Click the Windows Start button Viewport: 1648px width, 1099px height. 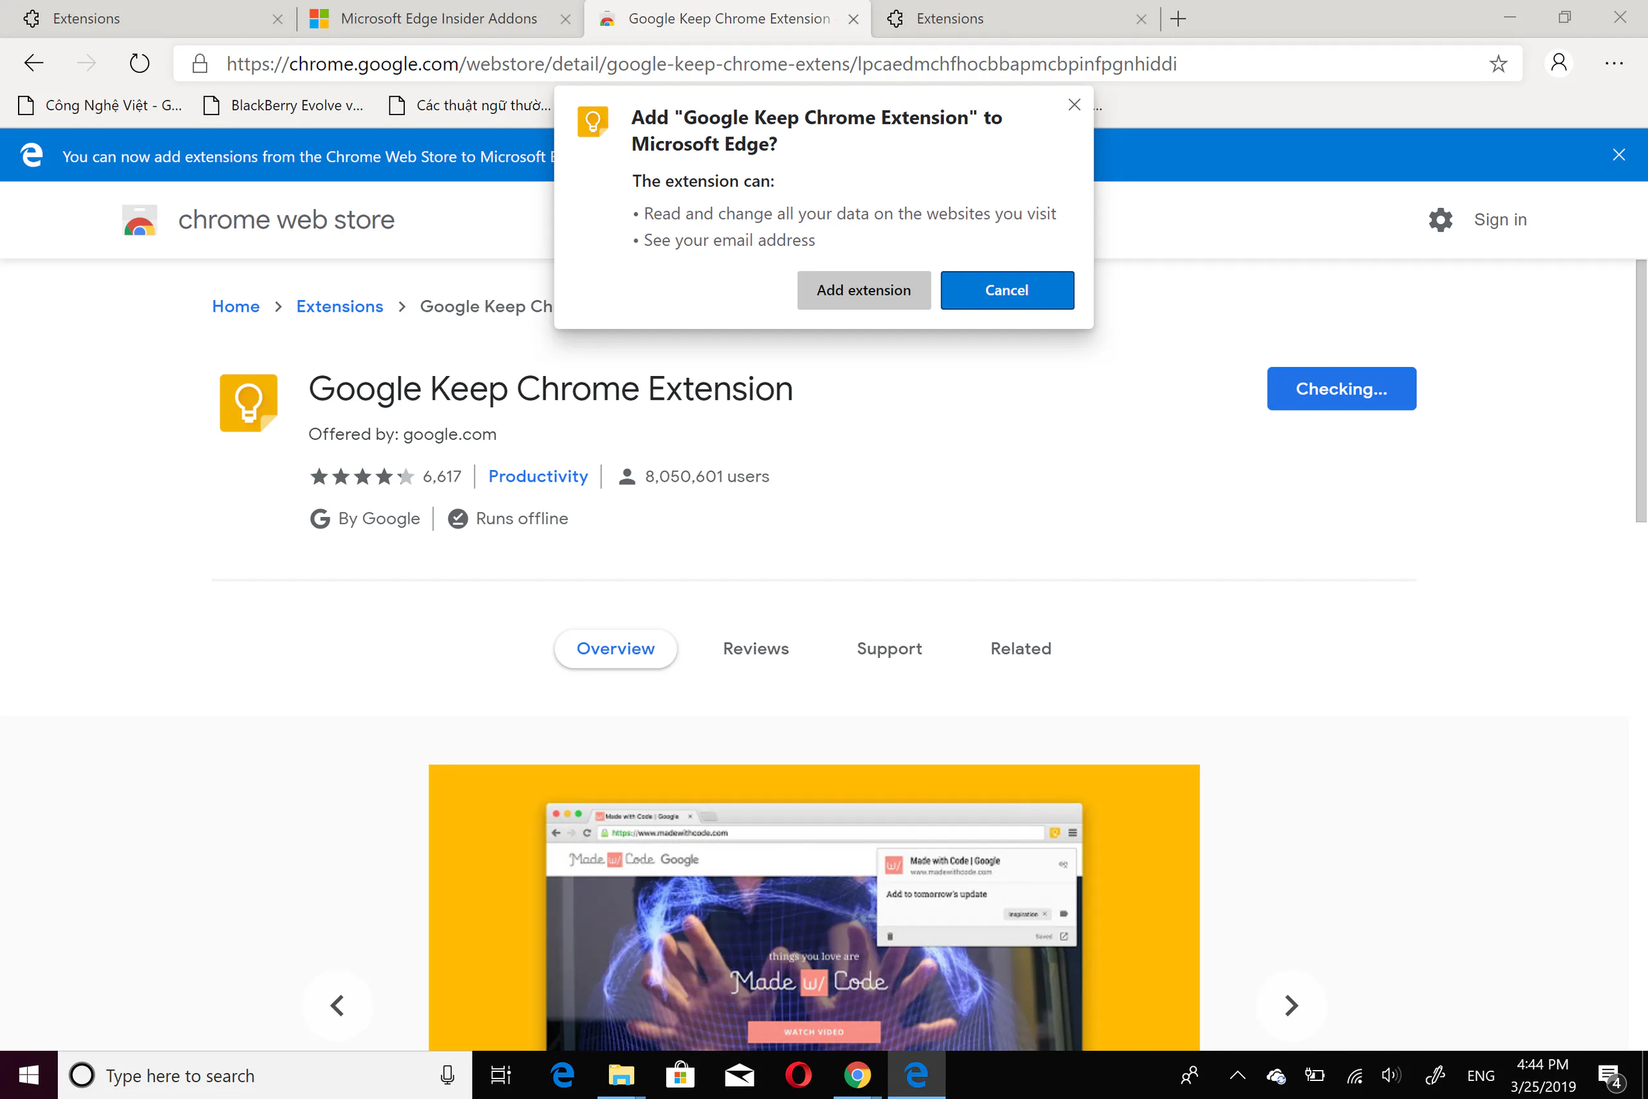coord(29,1075)
